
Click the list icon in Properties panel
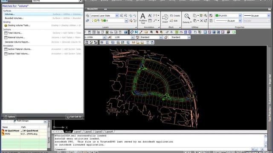[x=211, y=21]
